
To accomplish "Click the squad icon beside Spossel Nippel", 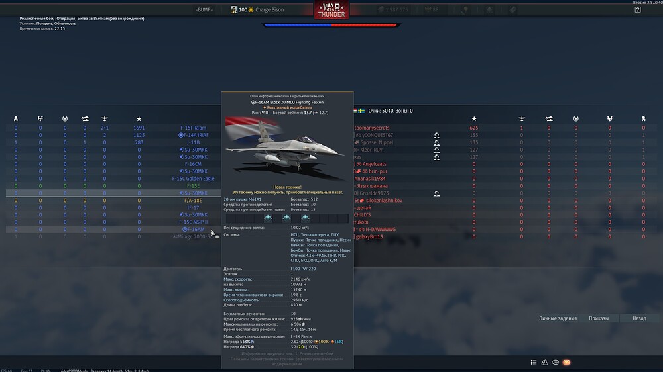I will [x=436, y=142].
